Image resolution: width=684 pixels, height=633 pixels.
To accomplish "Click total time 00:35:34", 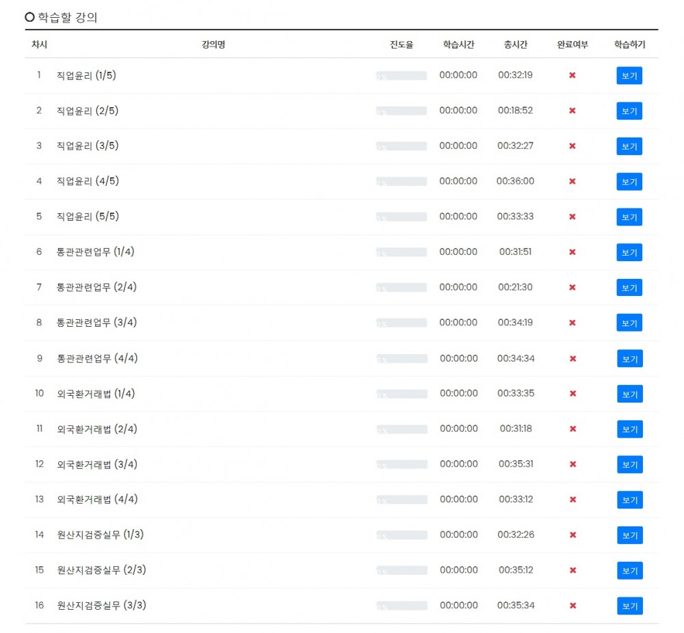I will click(x=516, y=605).
